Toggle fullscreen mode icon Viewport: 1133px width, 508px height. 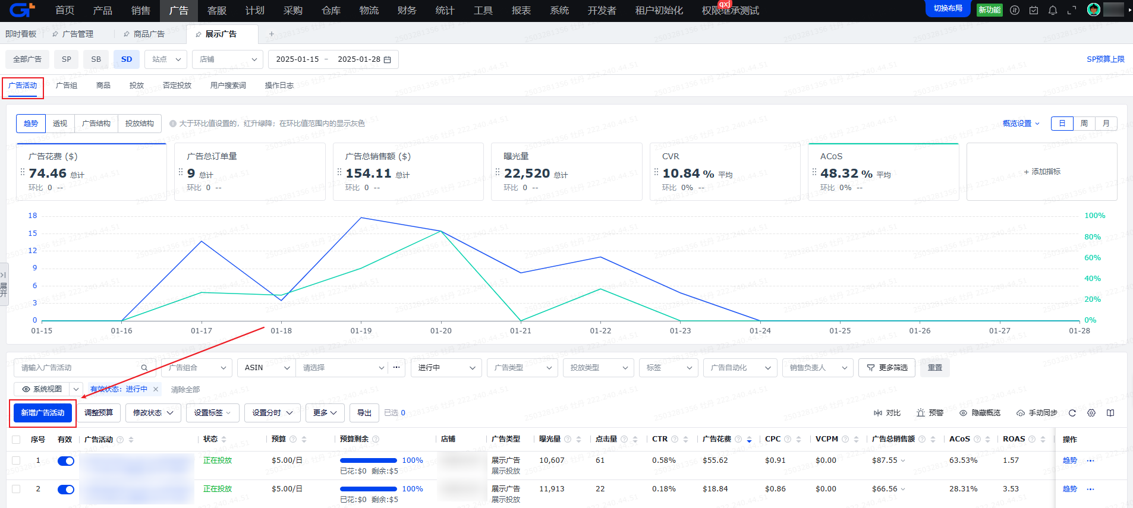pyautogui.click(x=1072, y=10)
